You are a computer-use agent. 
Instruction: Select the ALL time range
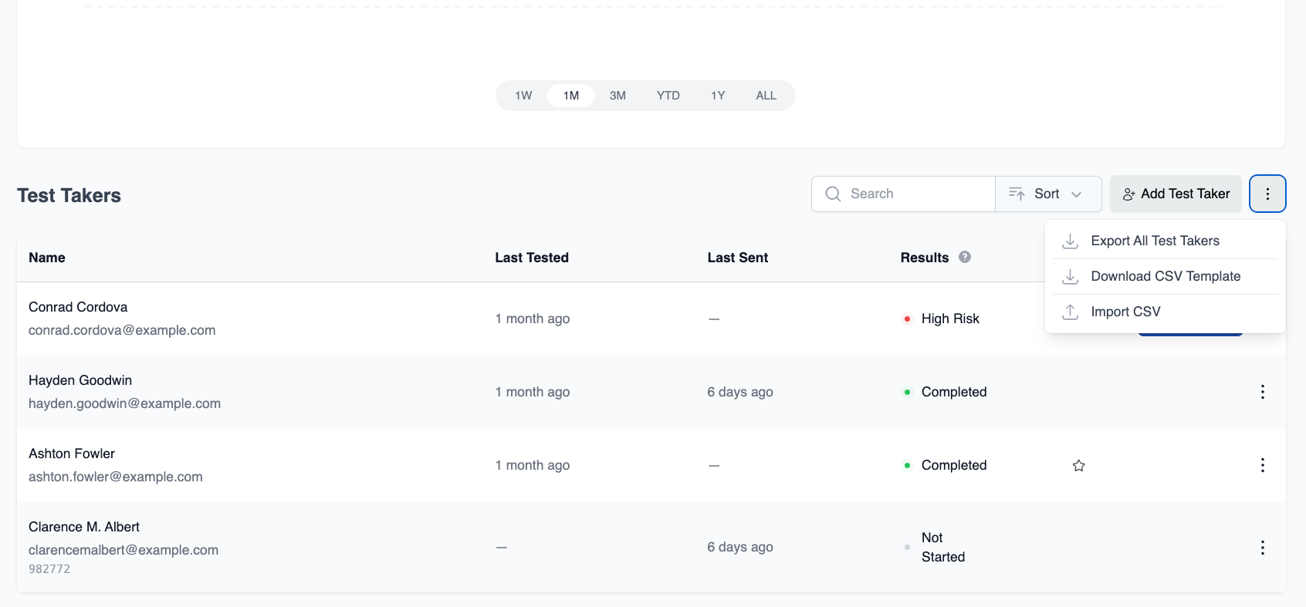coord(766,96)
